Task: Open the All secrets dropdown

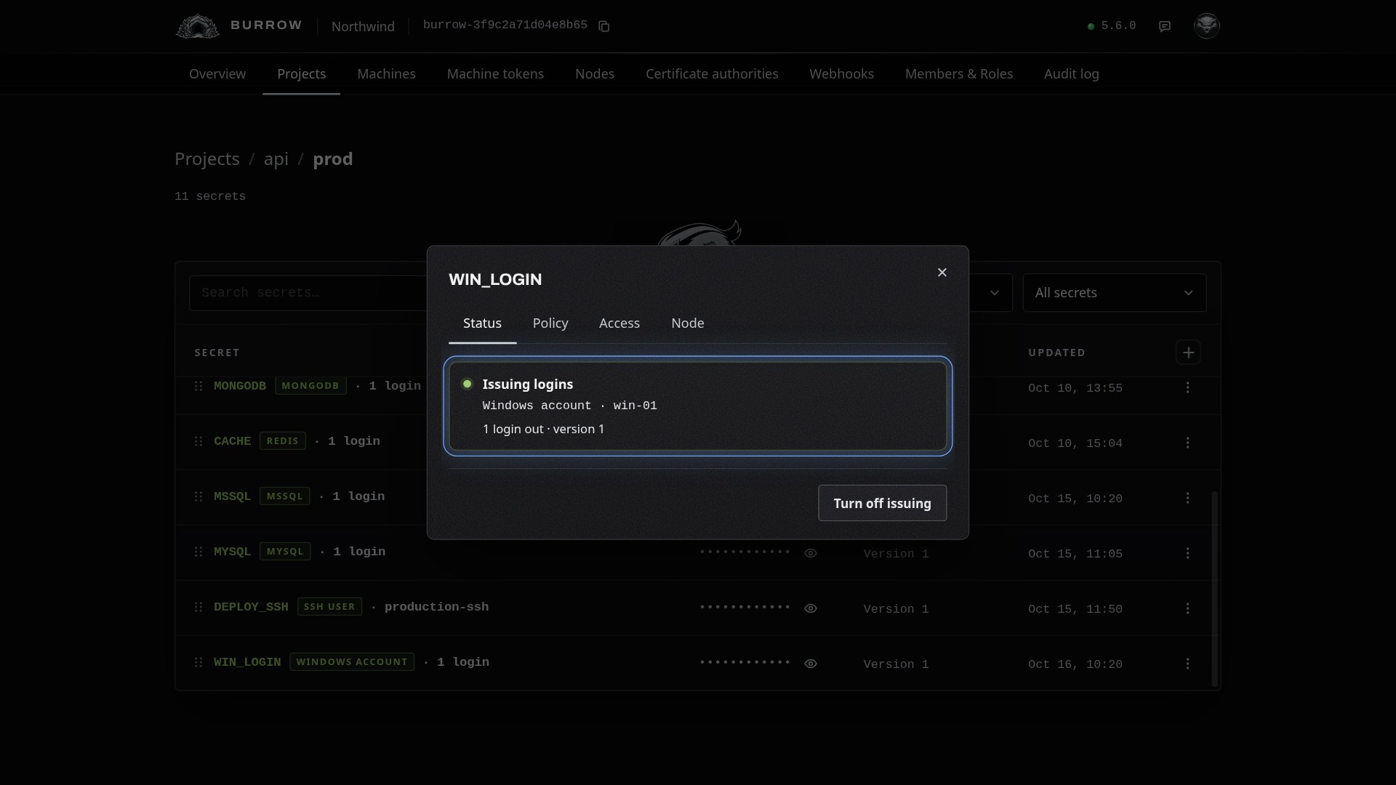Action: [1115, 293]
